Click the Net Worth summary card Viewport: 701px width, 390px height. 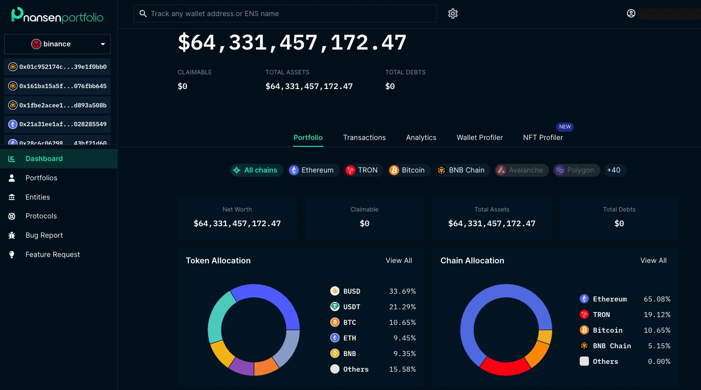[237, 218]
